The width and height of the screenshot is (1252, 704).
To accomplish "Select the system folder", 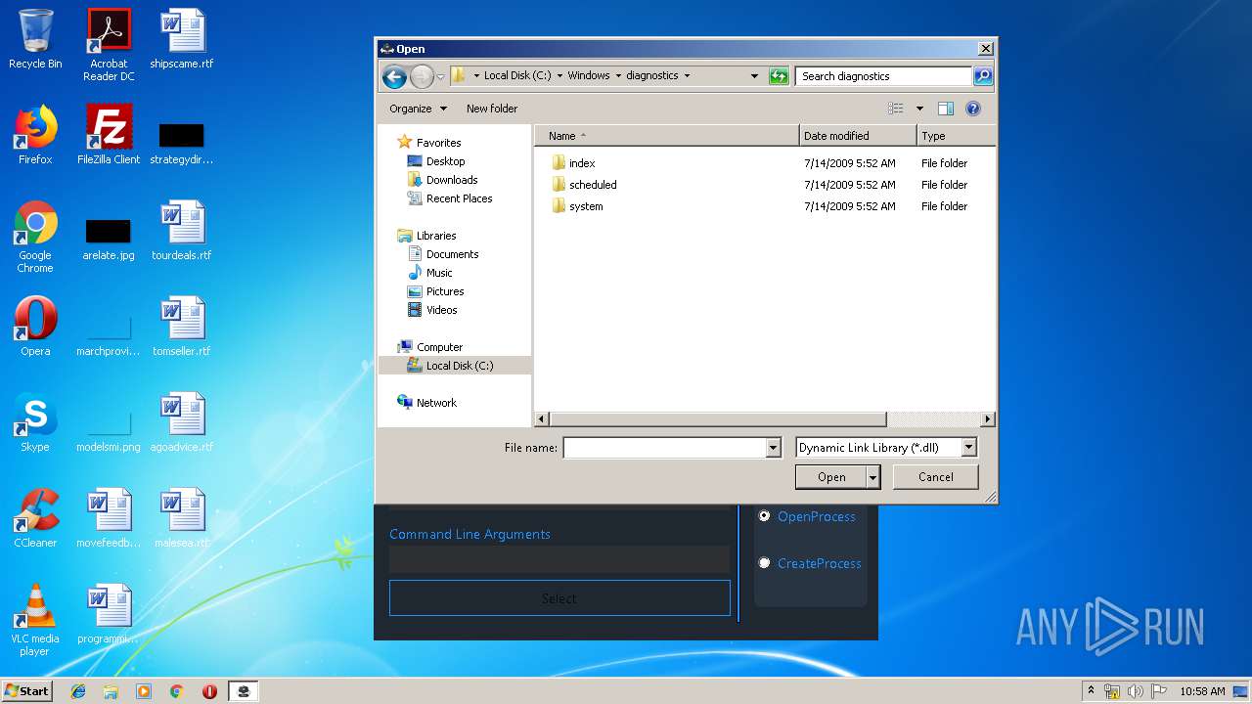I will (x=577, y=206).
